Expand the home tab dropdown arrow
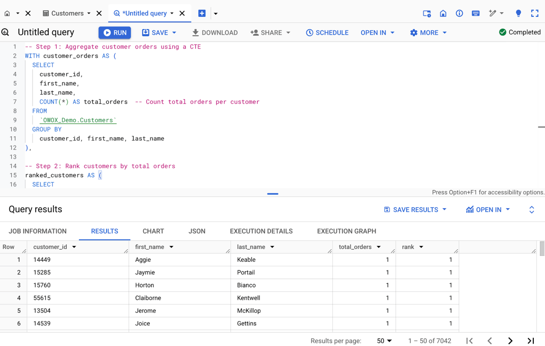 (18, 14)
